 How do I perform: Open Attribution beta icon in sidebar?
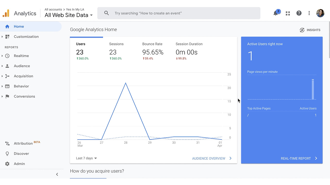(7, 143)
